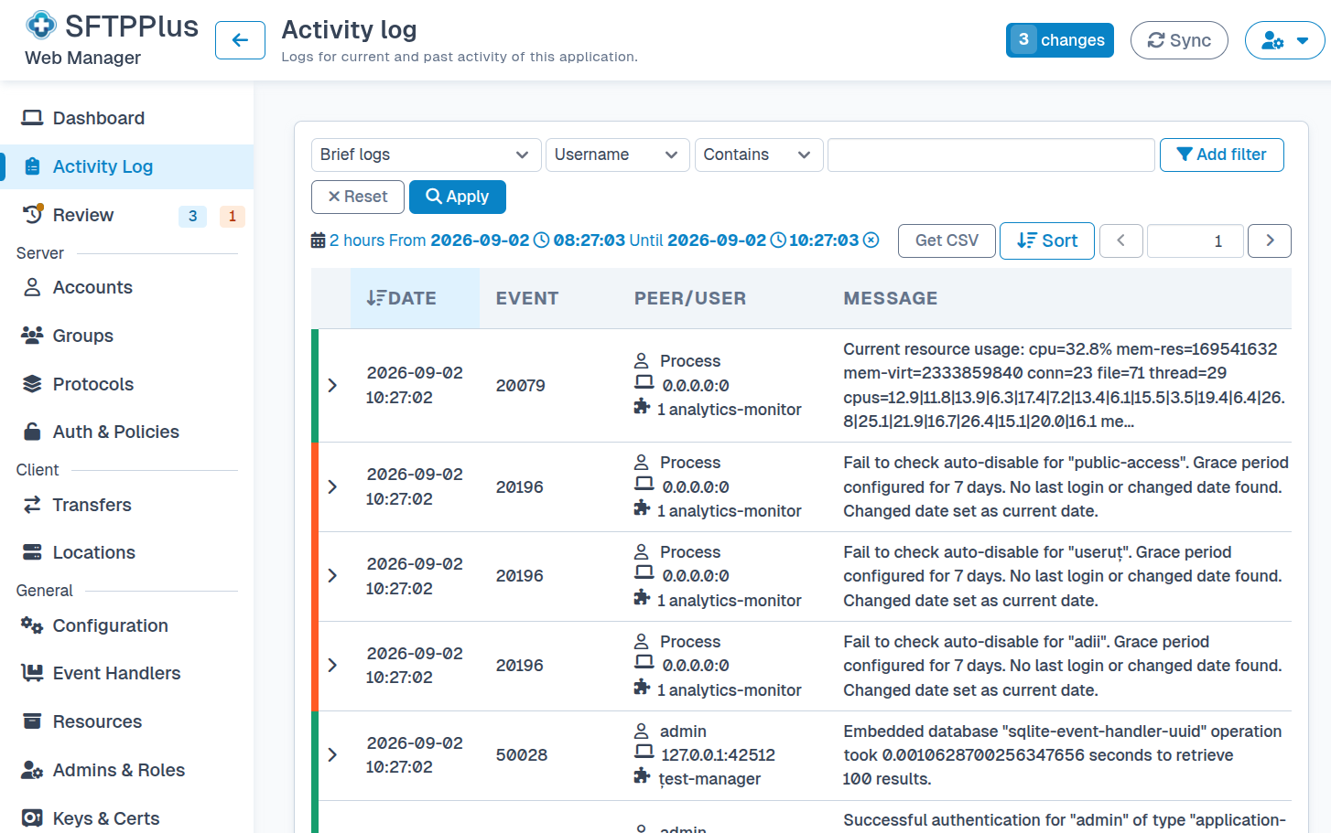
Task: Expand the public-access event 20196 row
Action: pyautogui.click(x=332, y=486)
